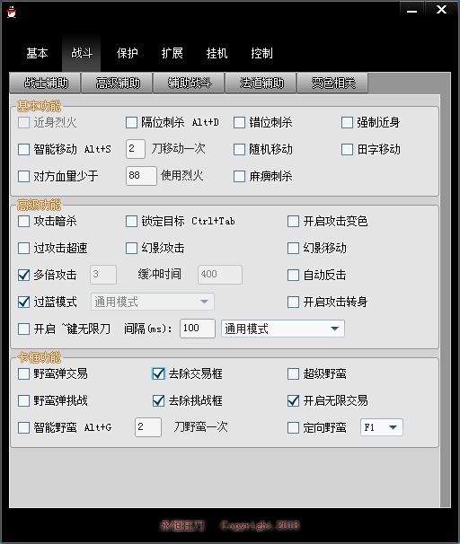Open the 过蓝模式 通用模式 dropdown
The image size is (460, 544).
click(x=153, y=302)
